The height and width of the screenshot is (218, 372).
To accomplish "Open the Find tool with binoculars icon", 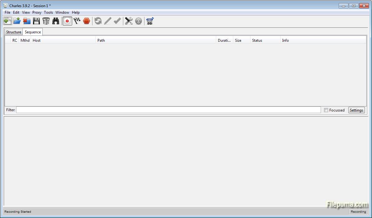I will pyautogui.click(x=56, y=21).
